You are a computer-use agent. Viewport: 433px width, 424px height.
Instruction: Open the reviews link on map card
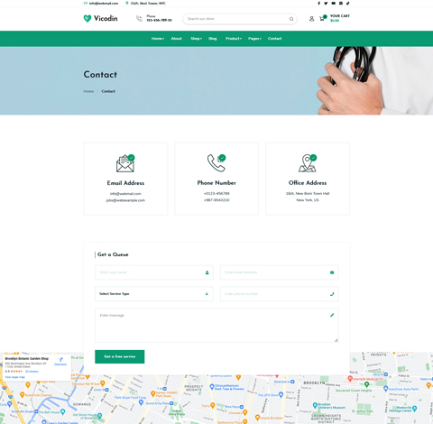[x=32, y=372]
